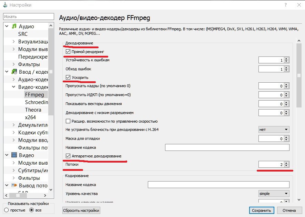Click the Аудио music note icon
This screenshot has height=217, width=305.
pyautogui.click(x=14, y=26)
